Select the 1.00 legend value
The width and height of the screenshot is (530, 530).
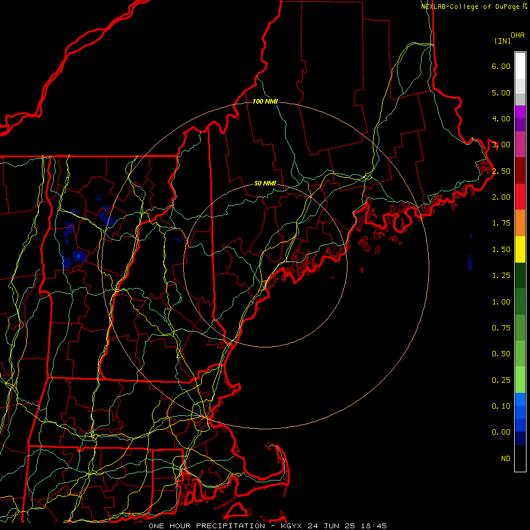pyautogui.click(x=501, y=302)
